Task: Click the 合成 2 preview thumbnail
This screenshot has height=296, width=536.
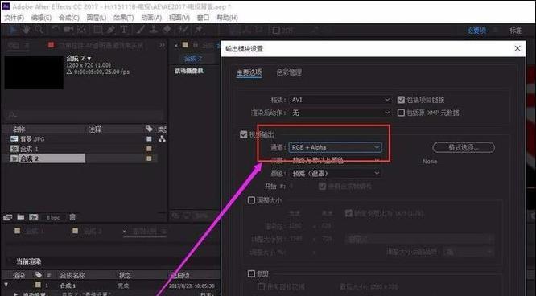Action: (x=34, y=72)
